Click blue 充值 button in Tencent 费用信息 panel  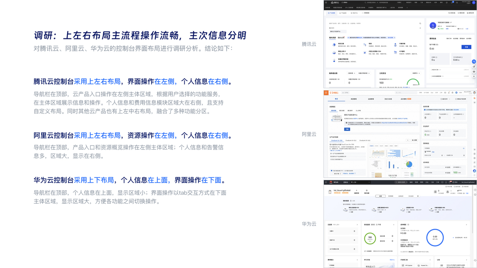[466, 47]
